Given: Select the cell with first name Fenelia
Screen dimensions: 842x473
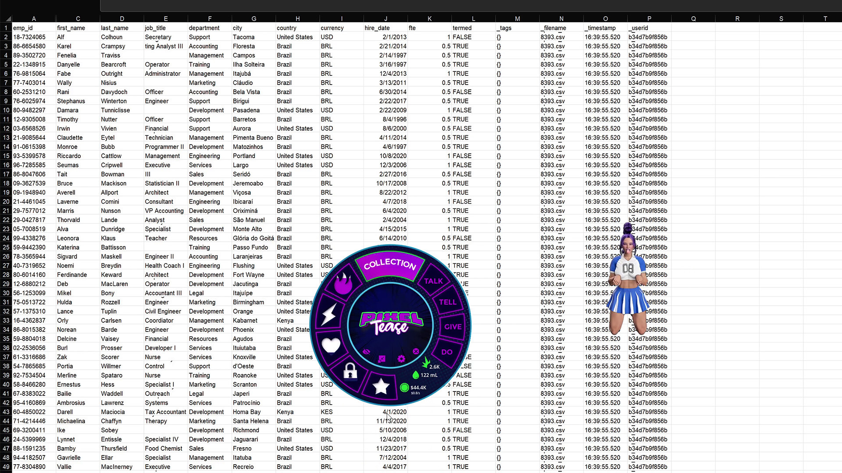Looking at the screenshot, I should (78, 55).
